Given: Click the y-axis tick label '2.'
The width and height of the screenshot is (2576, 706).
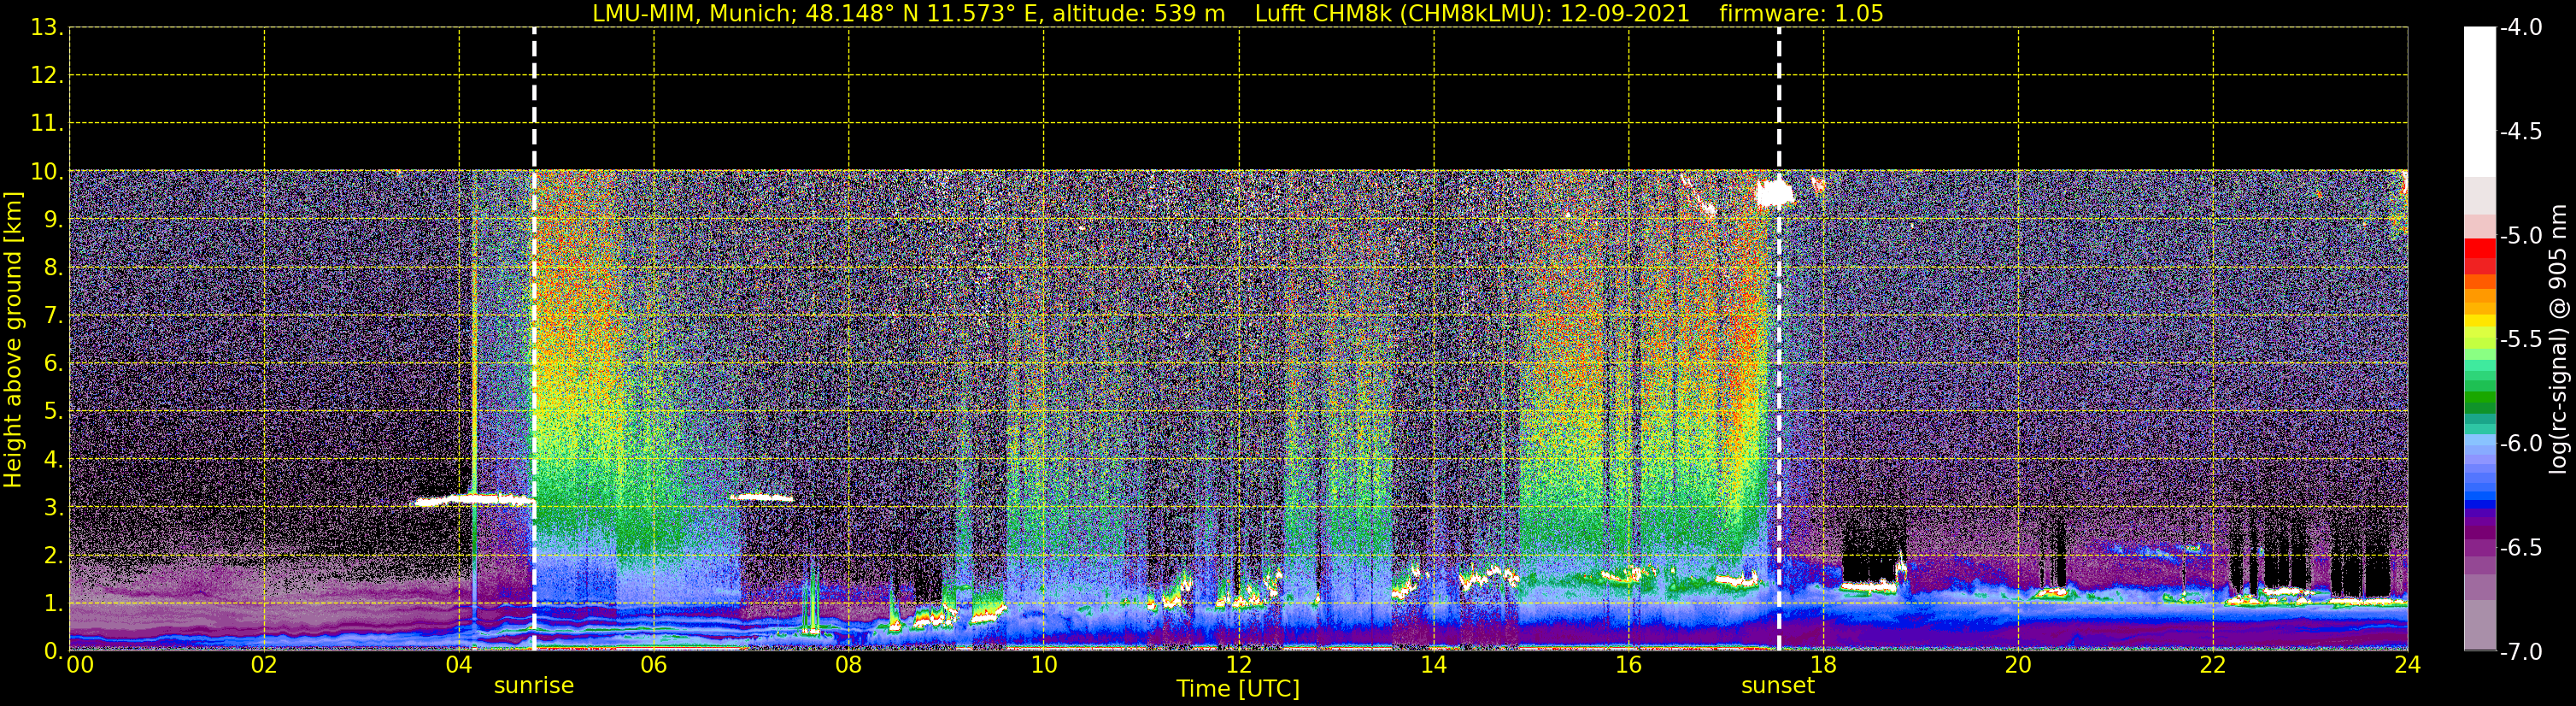Looking at the screenshot, I should [53, 555].
